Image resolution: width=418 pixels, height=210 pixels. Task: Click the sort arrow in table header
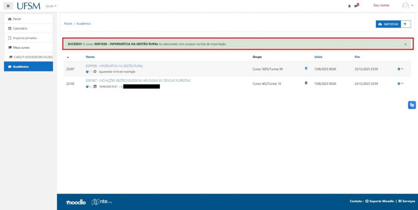[x=68, y=57]
